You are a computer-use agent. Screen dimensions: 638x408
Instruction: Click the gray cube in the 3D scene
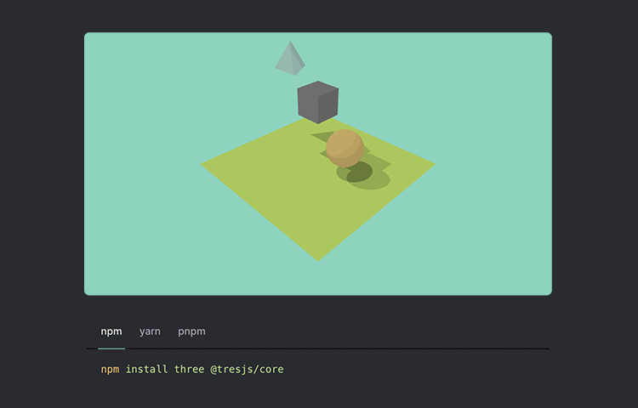pos(318,102)
